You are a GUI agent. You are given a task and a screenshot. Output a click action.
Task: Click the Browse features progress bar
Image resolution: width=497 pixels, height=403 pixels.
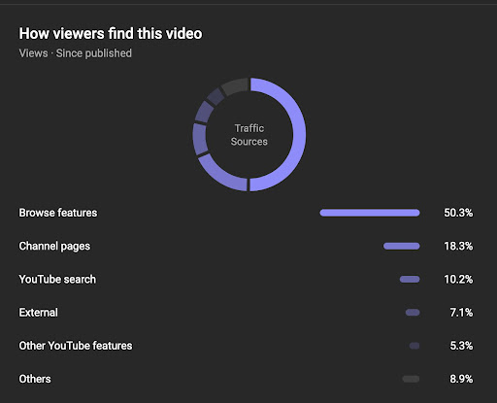click(x=370, y=213)
